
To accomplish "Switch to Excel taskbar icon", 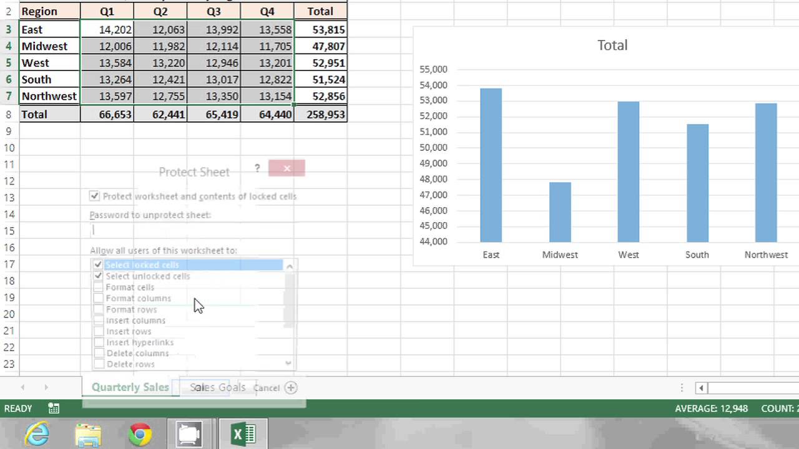I will coord(243,435).
